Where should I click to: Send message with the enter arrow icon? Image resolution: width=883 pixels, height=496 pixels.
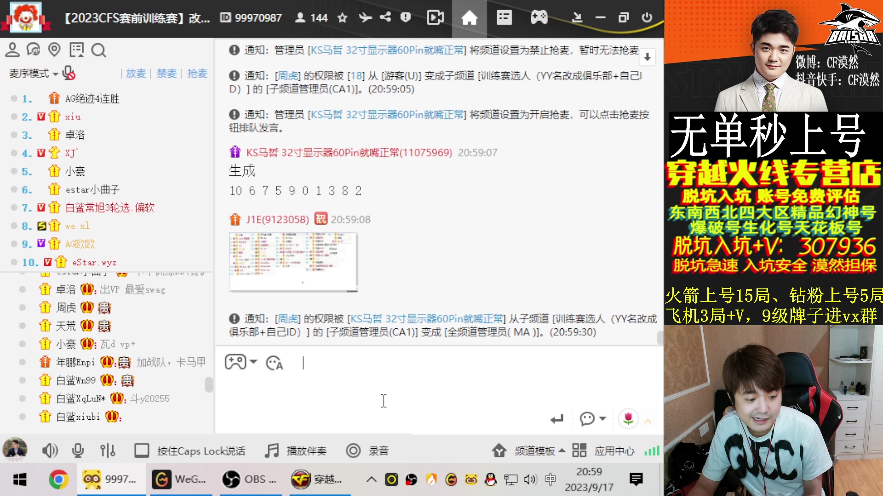pos(557,419)
